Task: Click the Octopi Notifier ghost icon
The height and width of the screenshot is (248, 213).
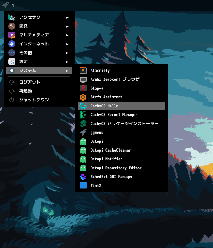Action: [x=83, y=159]
